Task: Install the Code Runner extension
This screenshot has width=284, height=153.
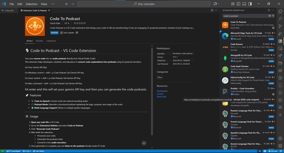Action: click(x=271, y=50)
